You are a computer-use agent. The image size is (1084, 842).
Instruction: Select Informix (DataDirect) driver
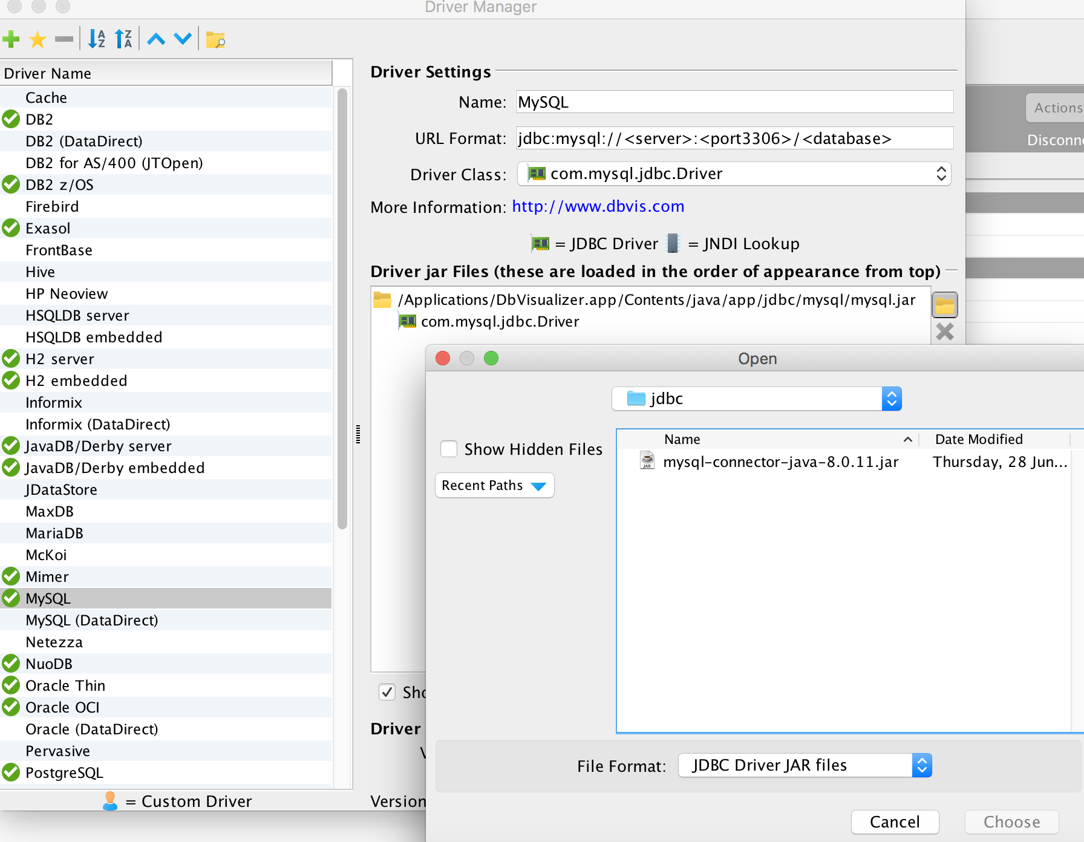coord(166,424)
